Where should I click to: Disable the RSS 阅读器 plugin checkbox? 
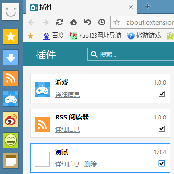[x=161, y=129]
